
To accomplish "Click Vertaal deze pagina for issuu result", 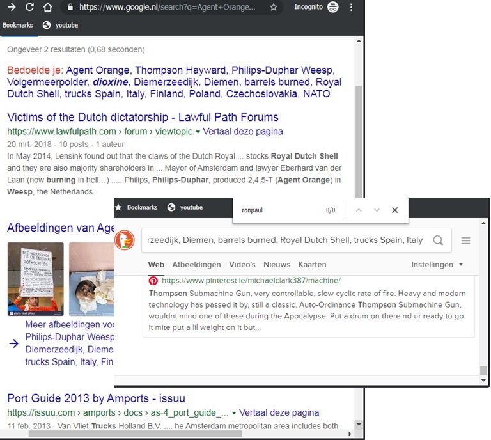I will (x=279, y=412).
